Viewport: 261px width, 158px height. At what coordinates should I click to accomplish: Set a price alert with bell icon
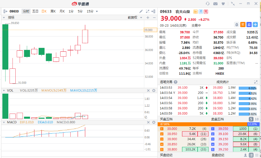[x=236, y=25]
